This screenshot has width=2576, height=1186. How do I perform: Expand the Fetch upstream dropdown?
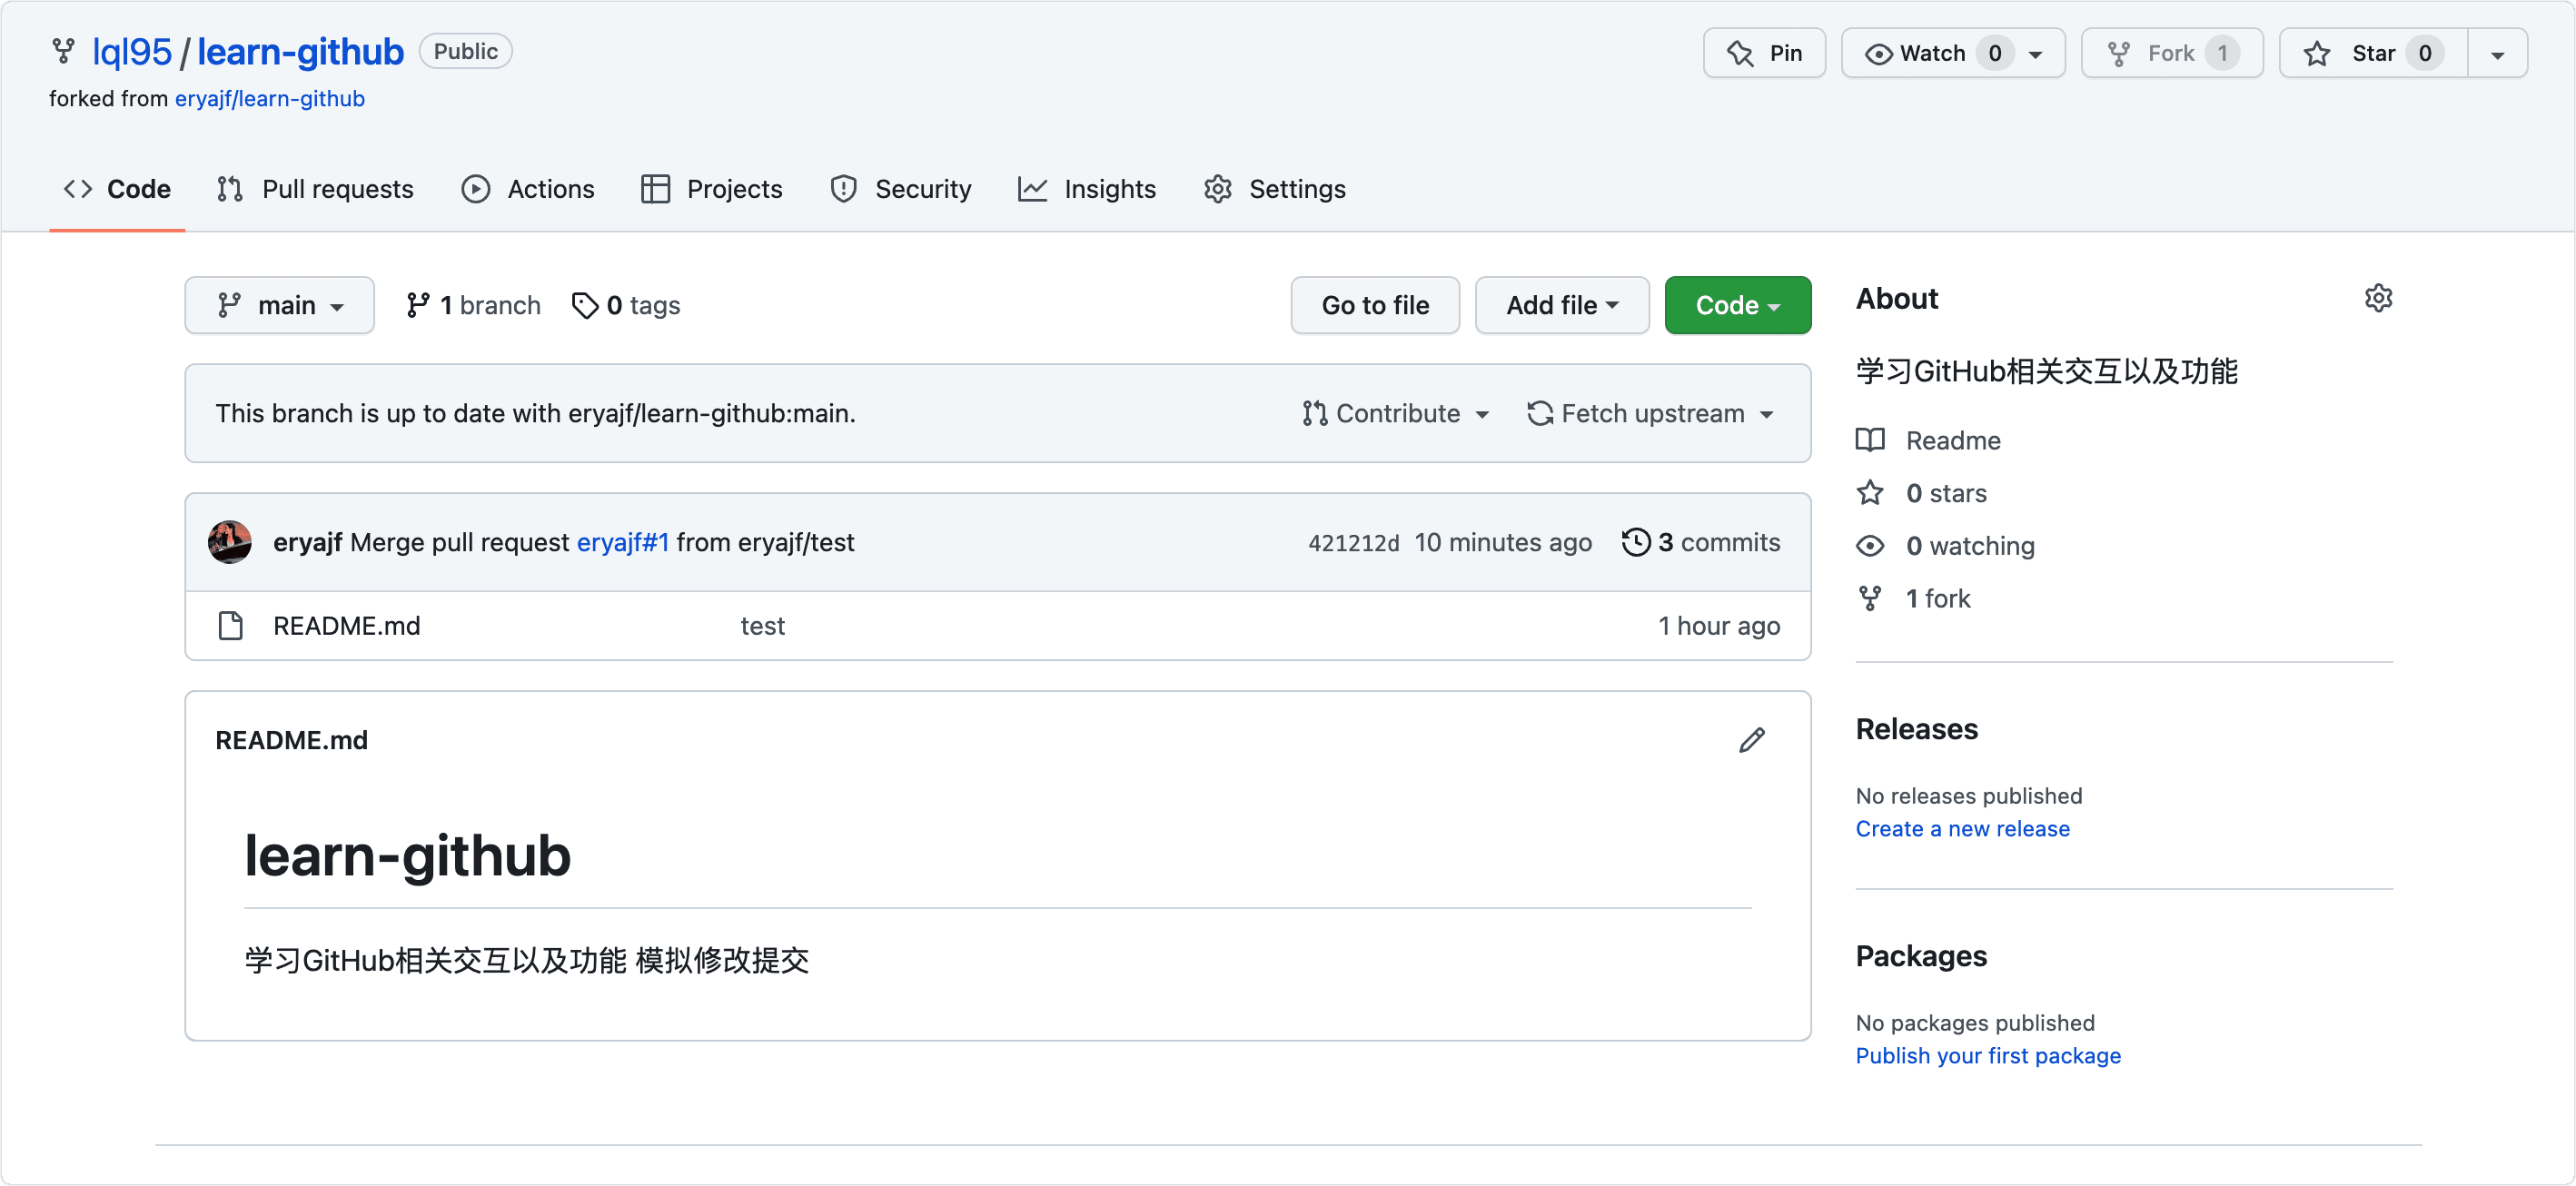[1650, 413]
